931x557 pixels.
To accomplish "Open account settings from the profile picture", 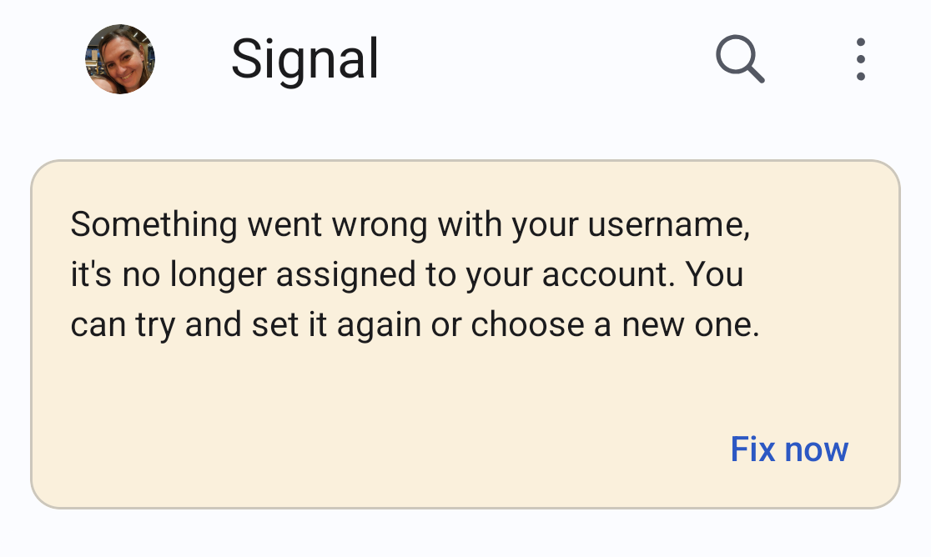I will coord(120,59).
